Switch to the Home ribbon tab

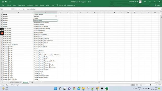point(9,5)
